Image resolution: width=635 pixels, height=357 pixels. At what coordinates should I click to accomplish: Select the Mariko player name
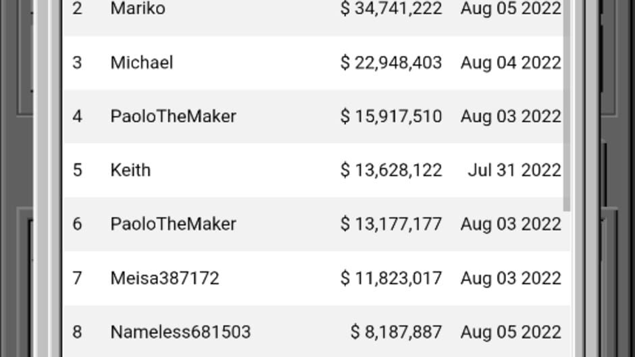138,9
